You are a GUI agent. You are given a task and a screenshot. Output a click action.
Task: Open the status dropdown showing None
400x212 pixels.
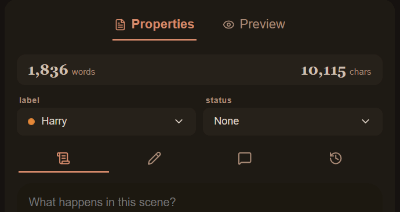click(293, 121)
